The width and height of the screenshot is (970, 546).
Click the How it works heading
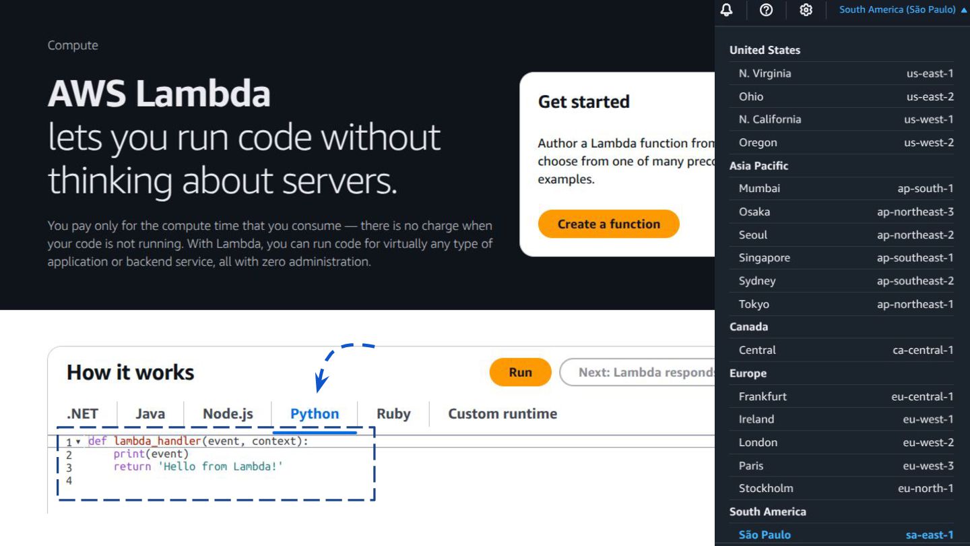pyautogui.click(x=130, y=372)
